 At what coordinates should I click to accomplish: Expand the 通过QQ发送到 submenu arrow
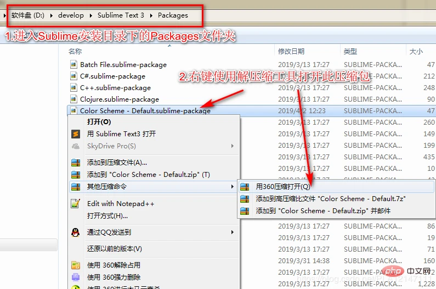point(233,232)
